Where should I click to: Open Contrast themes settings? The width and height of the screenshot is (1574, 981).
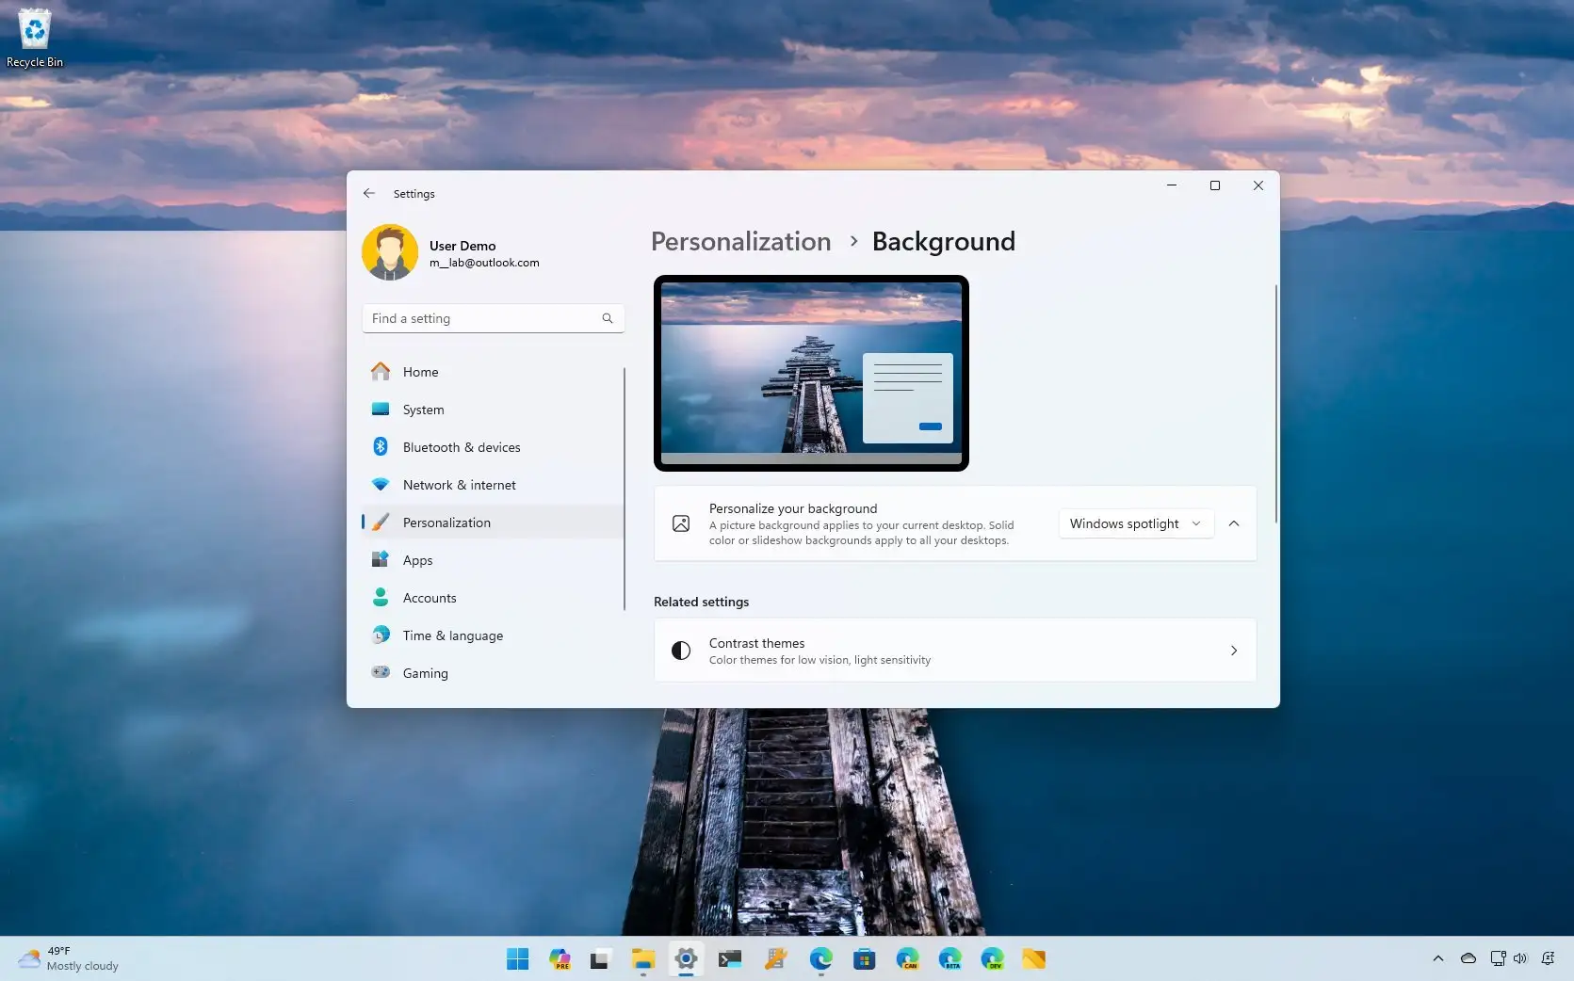tap(954, 651)
